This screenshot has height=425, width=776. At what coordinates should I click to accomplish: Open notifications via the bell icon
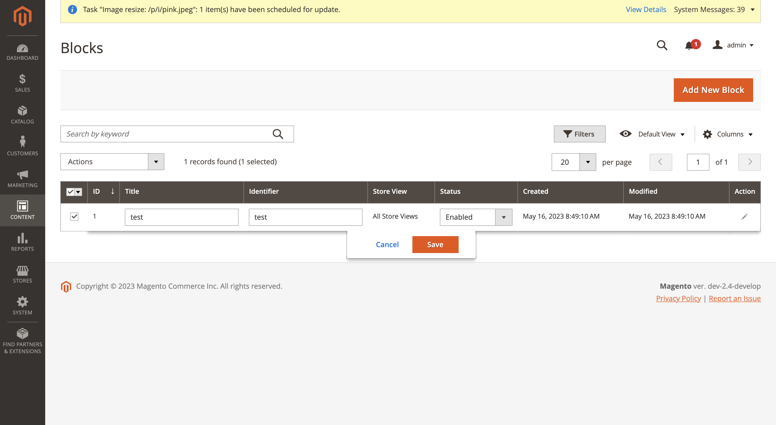tap(689, 46)
